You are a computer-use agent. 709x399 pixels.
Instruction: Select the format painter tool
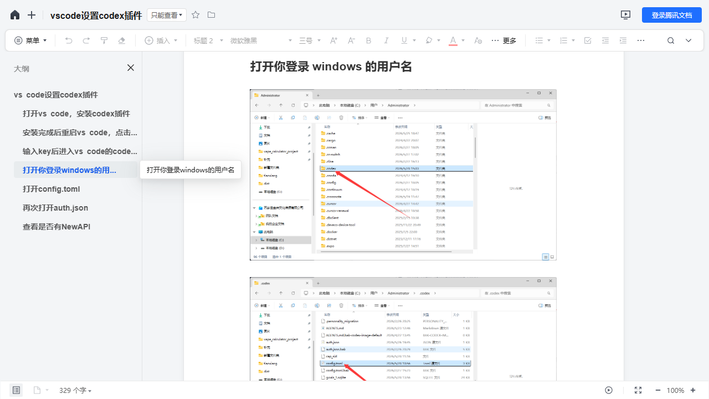pyautogui.click(x=104, y=40)
